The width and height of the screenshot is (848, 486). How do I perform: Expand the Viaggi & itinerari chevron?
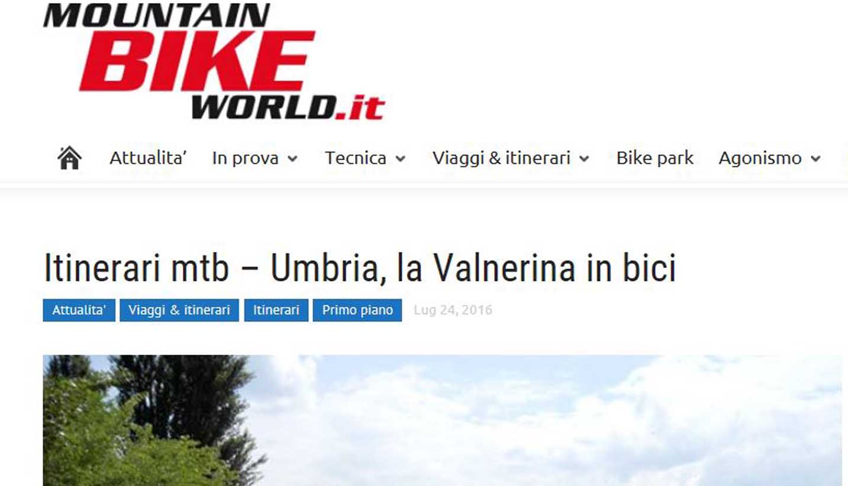point(584,158)
